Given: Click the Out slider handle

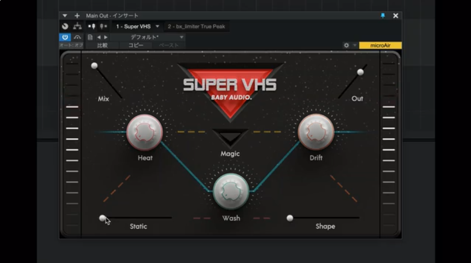Looking at the screenshot, I should [360, 72].
